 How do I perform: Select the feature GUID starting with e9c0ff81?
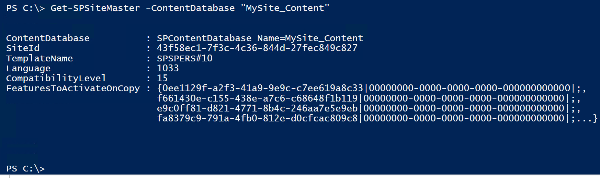coord(257,108)
